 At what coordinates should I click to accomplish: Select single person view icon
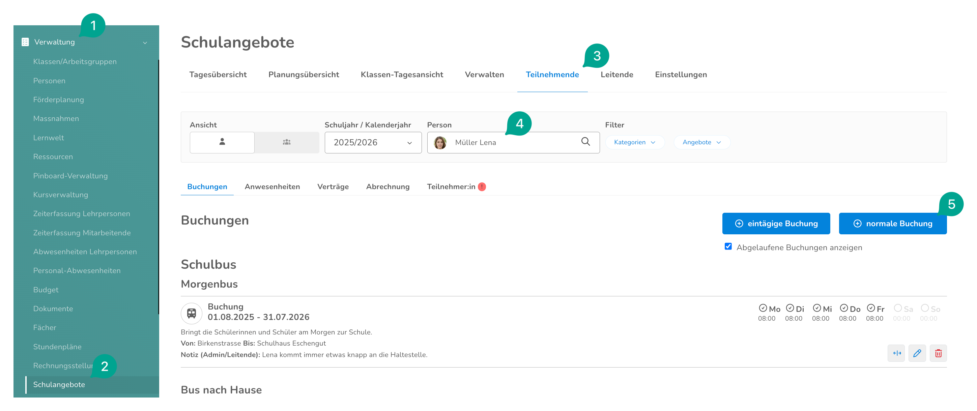(222, 142)
